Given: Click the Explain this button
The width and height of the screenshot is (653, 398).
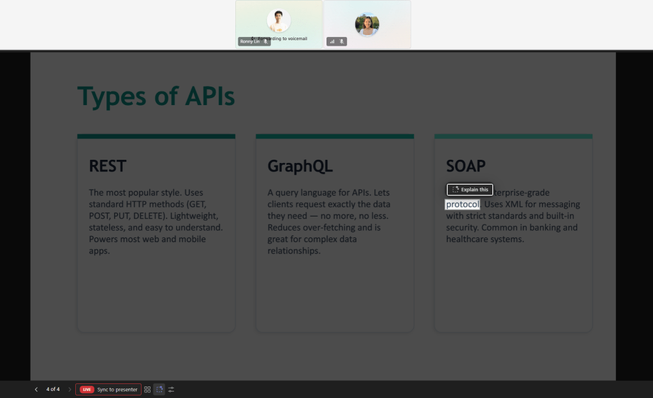Looking at the screenshot, I should 470,189.
